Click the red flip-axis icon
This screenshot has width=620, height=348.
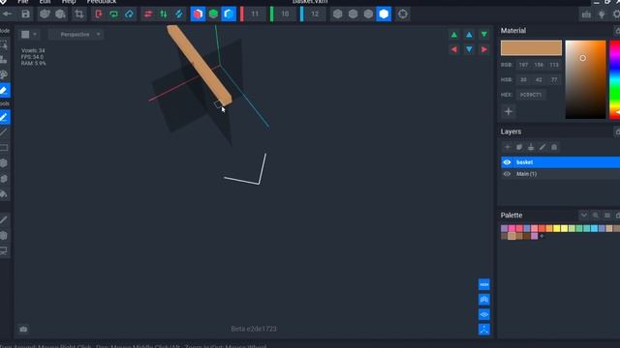click(99, 14)
